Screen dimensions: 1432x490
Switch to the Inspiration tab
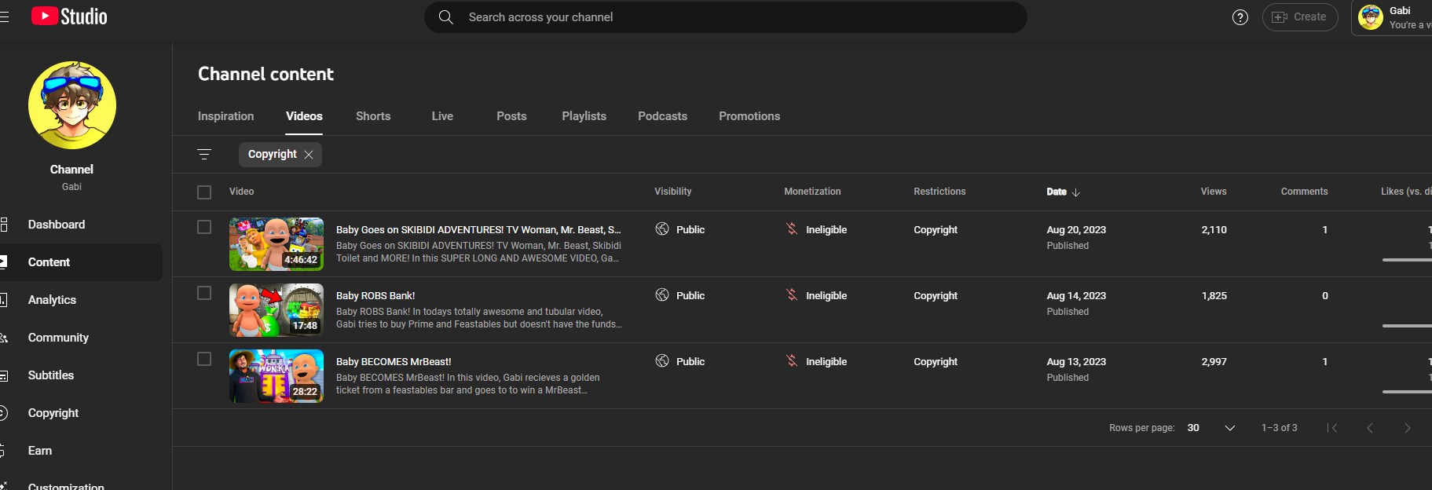tap(226, 116)
